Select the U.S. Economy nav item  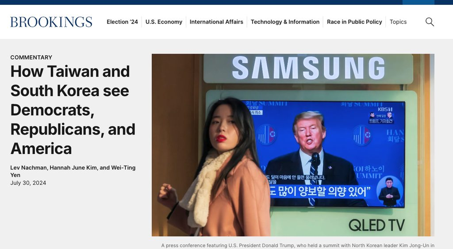pos(164,22)
